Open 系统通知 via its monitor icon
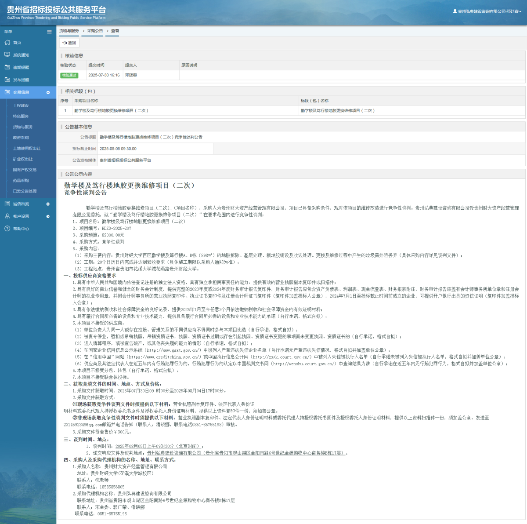Screen dimensions: 527x524 tap(7, 55)
